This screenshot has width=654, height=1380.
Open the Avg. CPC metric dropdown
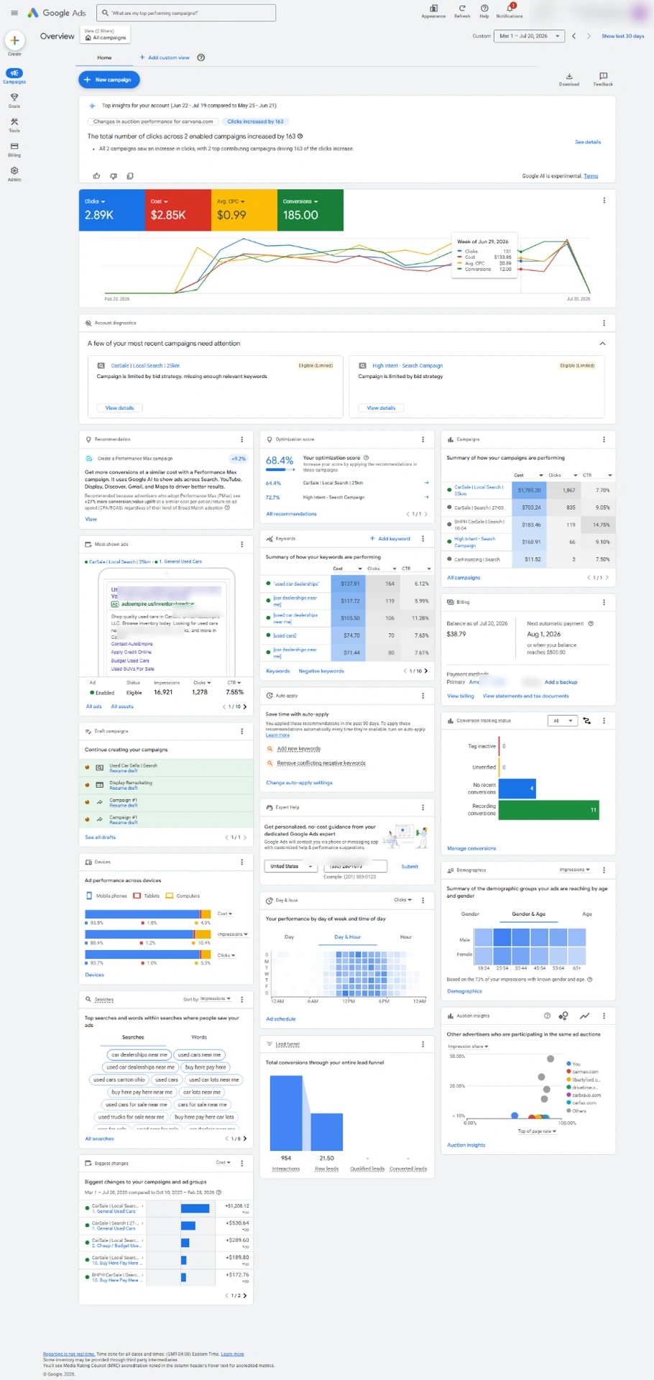point(231,201)
